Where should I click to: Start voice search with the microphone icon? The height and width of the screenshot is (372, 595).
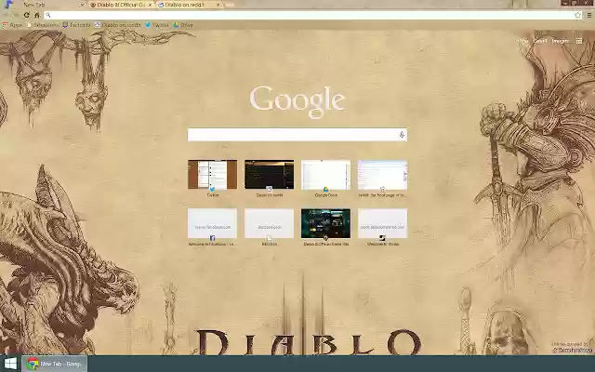point(402,135)
